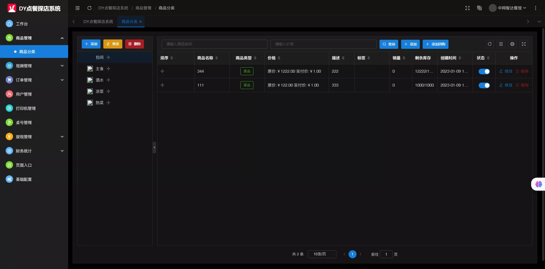The image size is (545, 269).
Task: Collapse sidebar using the hamburger menu icon
Action: (x=77, y=8)
